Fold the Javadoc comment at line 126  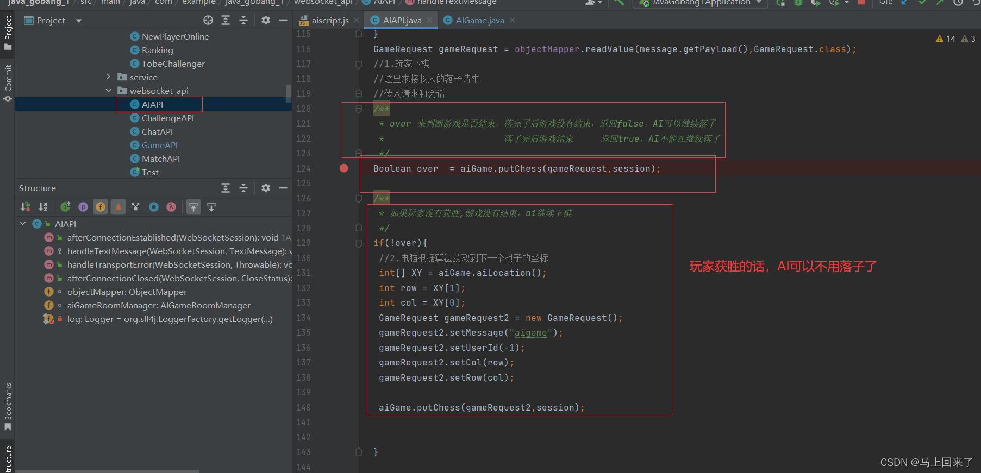(359, 198)
